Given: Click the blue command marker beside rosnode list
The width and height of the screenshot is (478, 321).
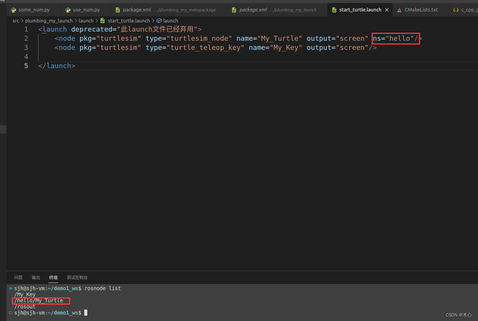Looking at the screenshot, I should (x=11, y=288).
